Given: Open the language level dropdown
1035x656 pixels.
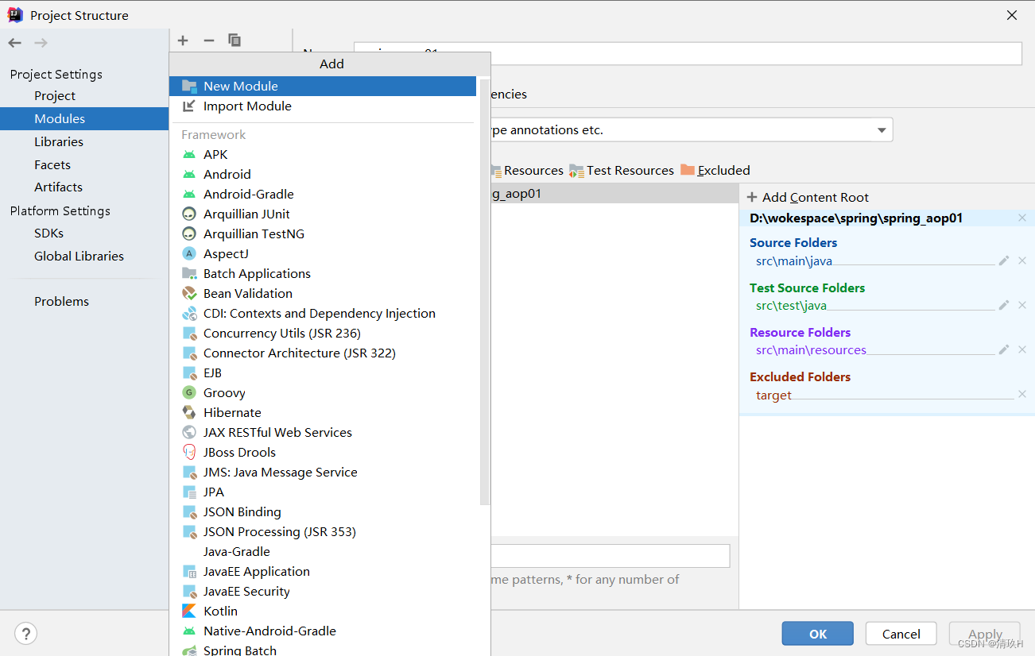Looking at the screenshot, I should (882, 129).
